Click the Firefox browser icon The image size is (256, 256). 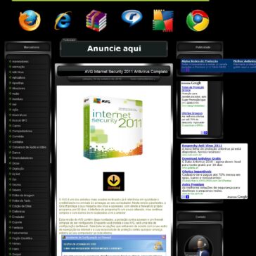[x=30, y=20]
